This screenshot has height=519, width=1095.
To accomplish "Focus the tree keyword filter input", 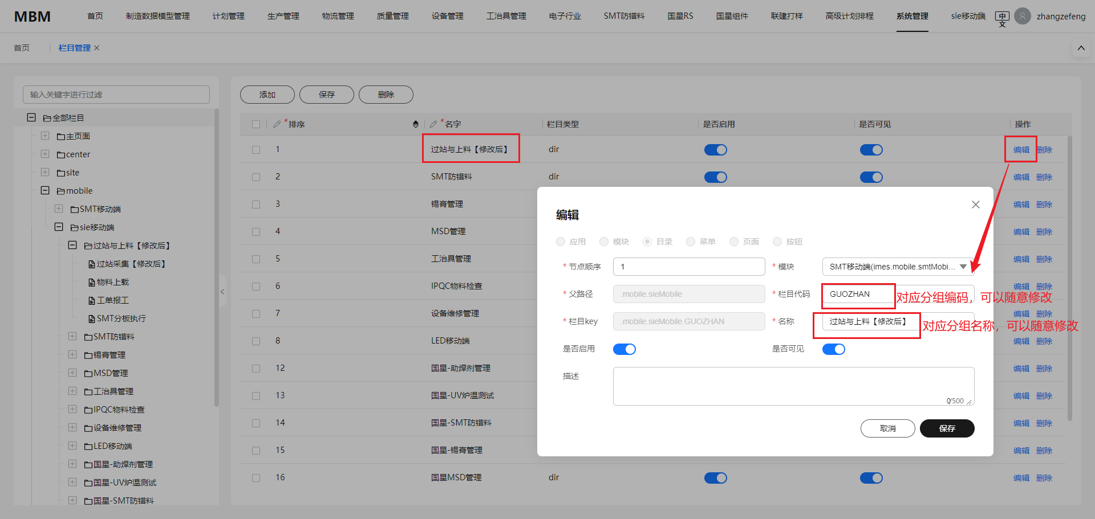I will [116, 95].
